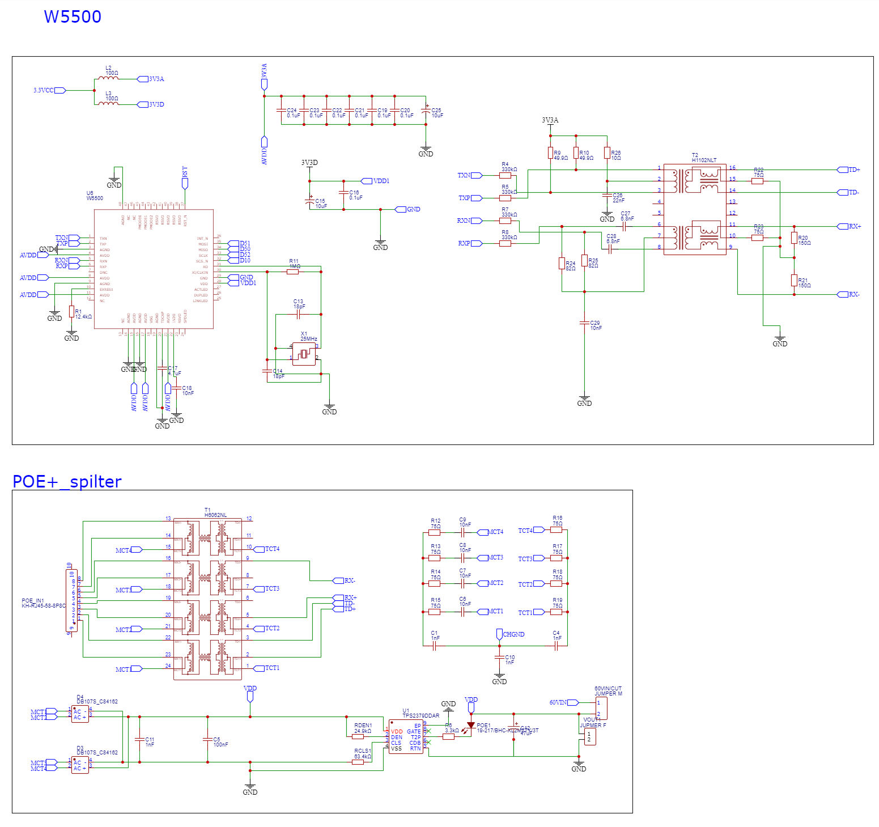This screenshot has width=879, height=827.
Task: Click the C5 100nF capacitor symbol
Action: click(x=207, y=740)
